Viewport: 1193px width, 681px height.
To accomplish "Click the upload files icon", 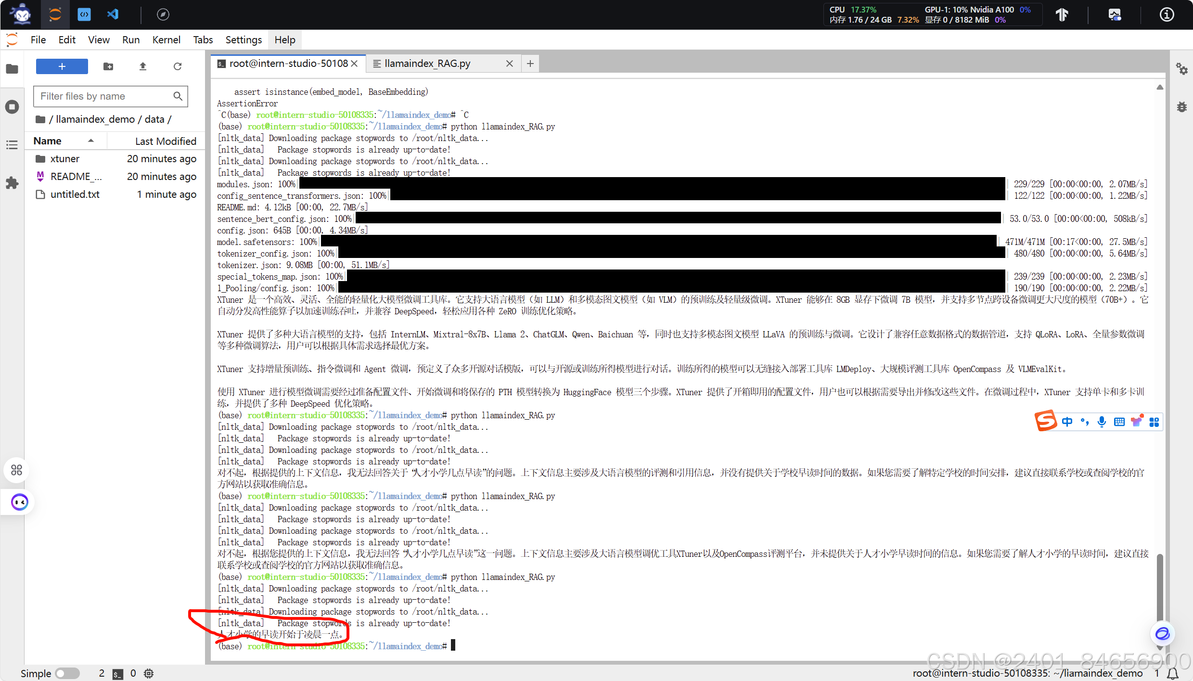I will click(142, 66).
